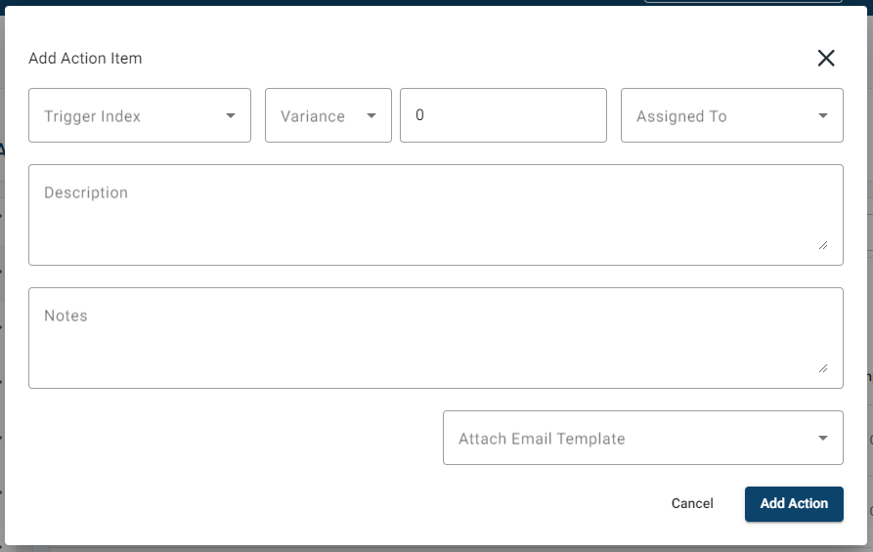Click the Notes box resize handle

pos(823,368)
